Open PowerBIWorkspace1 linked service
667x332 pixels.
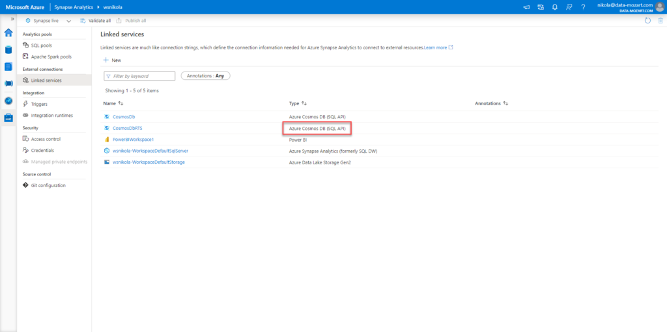133,139
